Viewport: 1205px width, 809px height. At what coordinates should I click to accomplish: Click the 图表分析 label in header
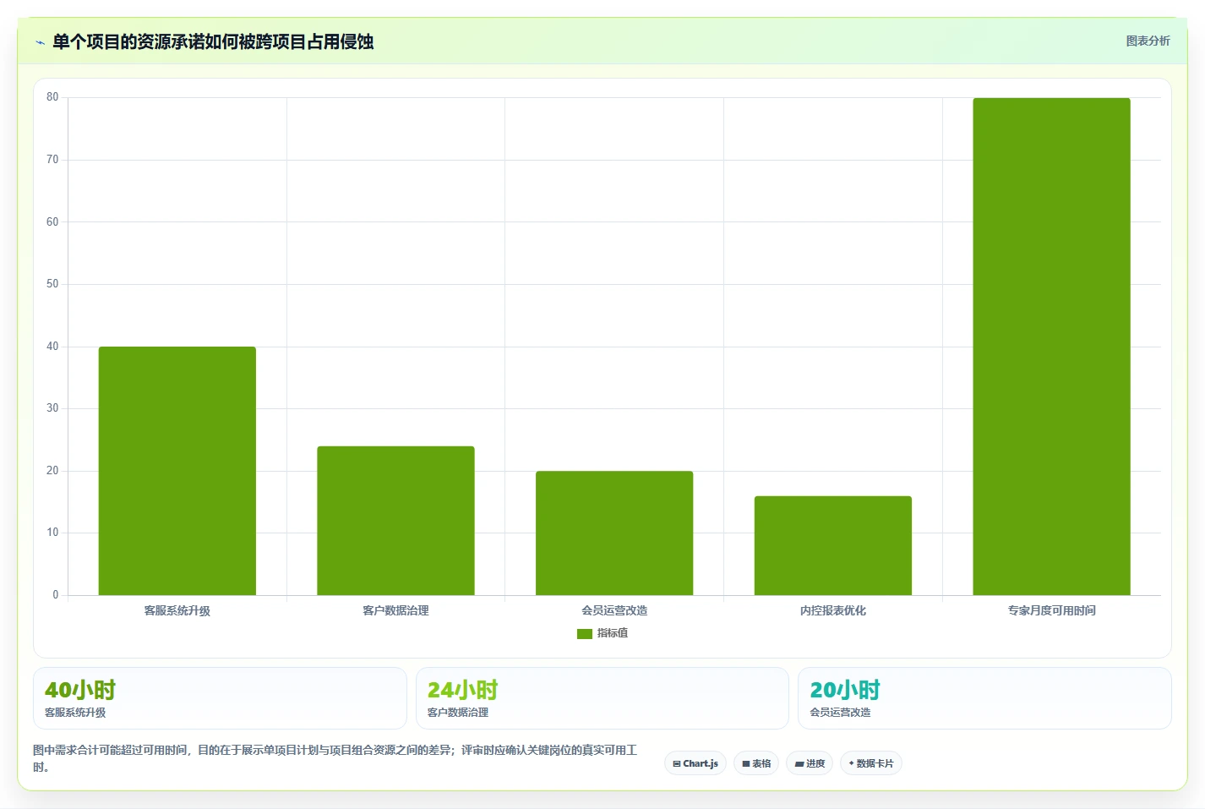pos(1148,41)
